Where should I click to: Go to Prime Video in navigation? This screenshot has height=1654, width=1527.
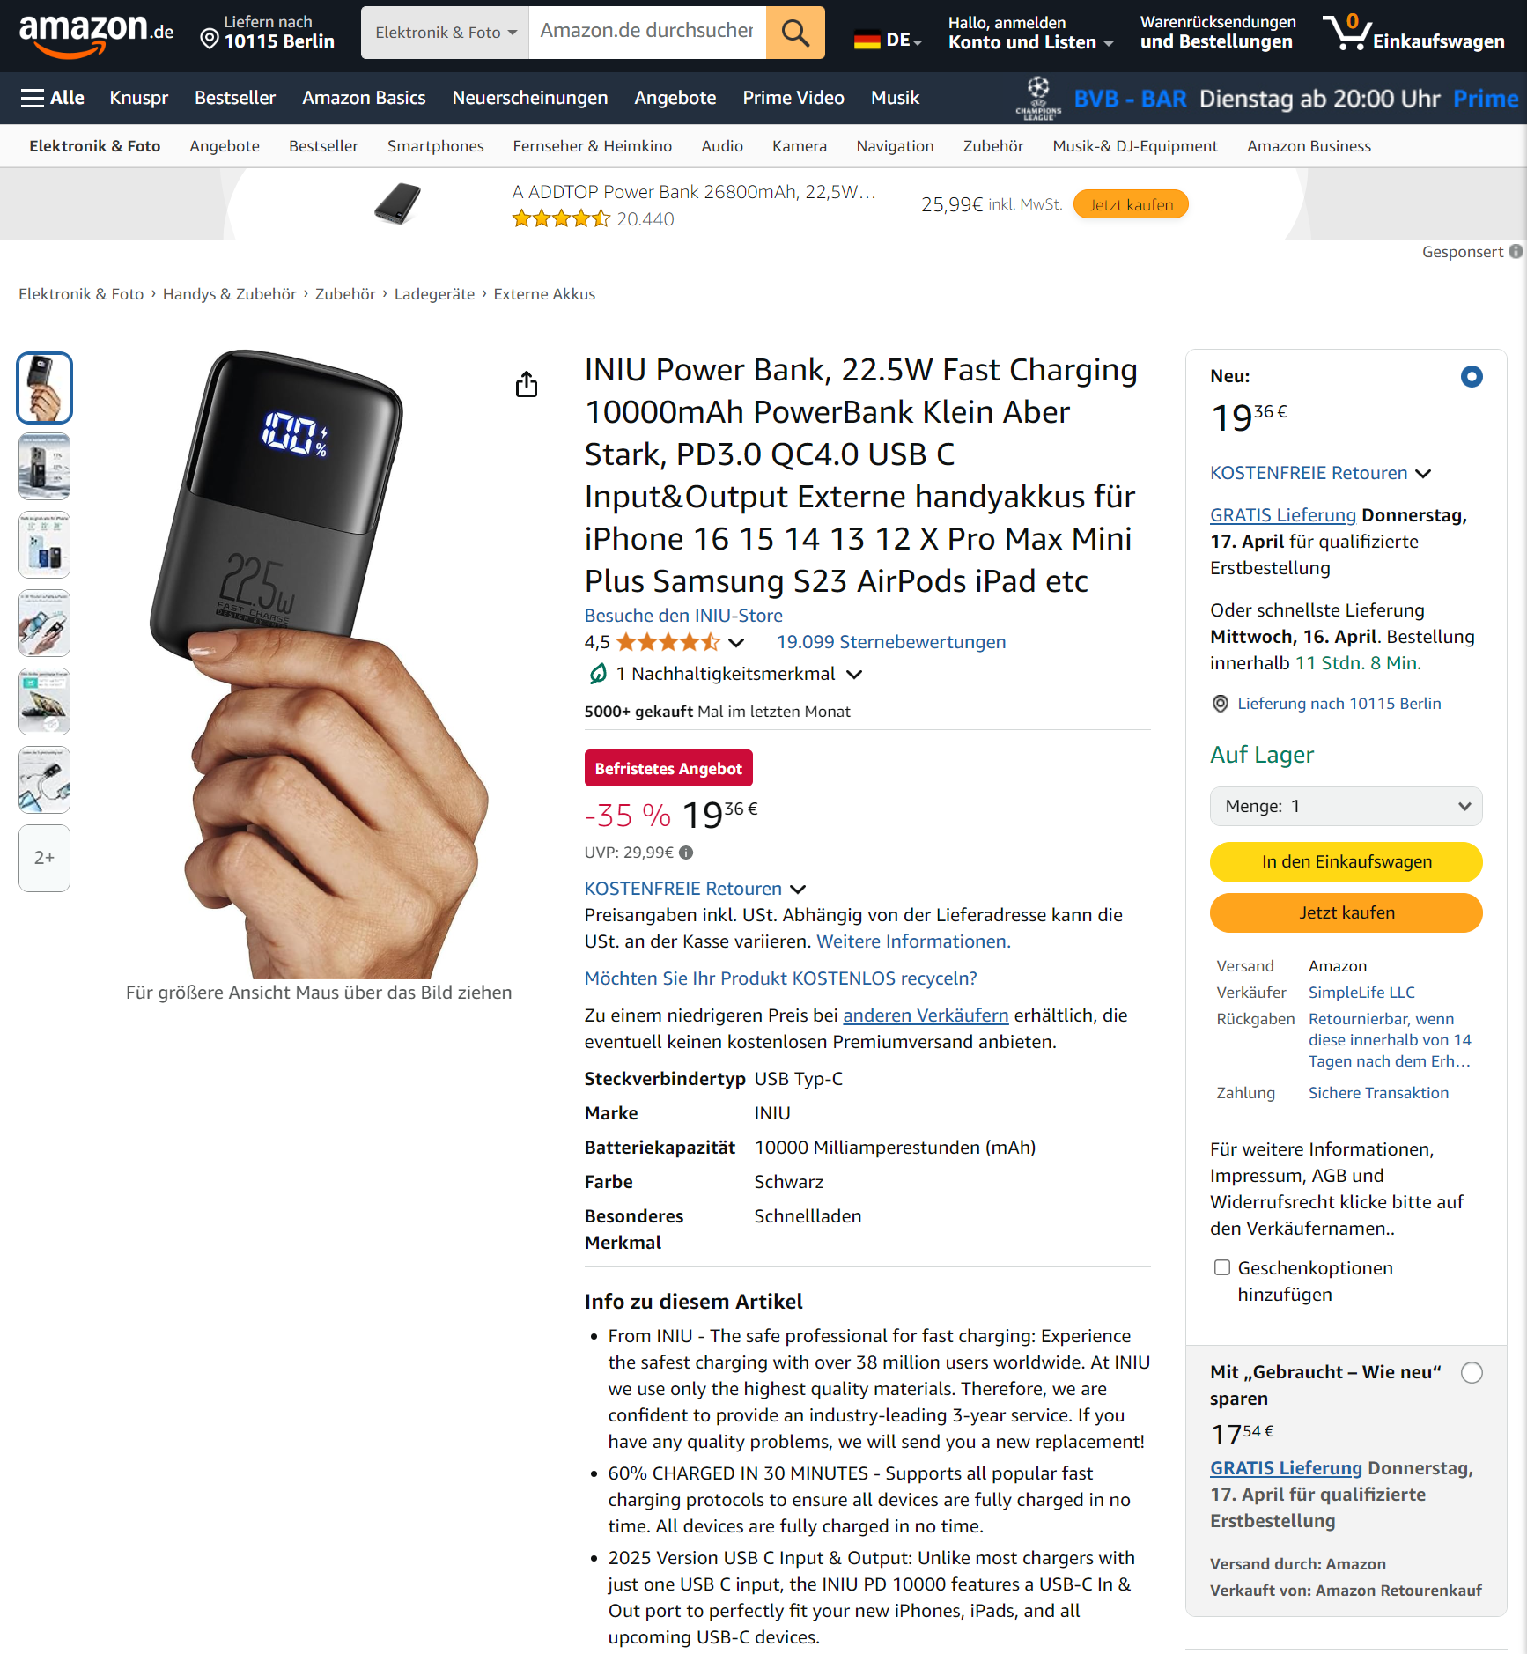[x=793, y=98]
